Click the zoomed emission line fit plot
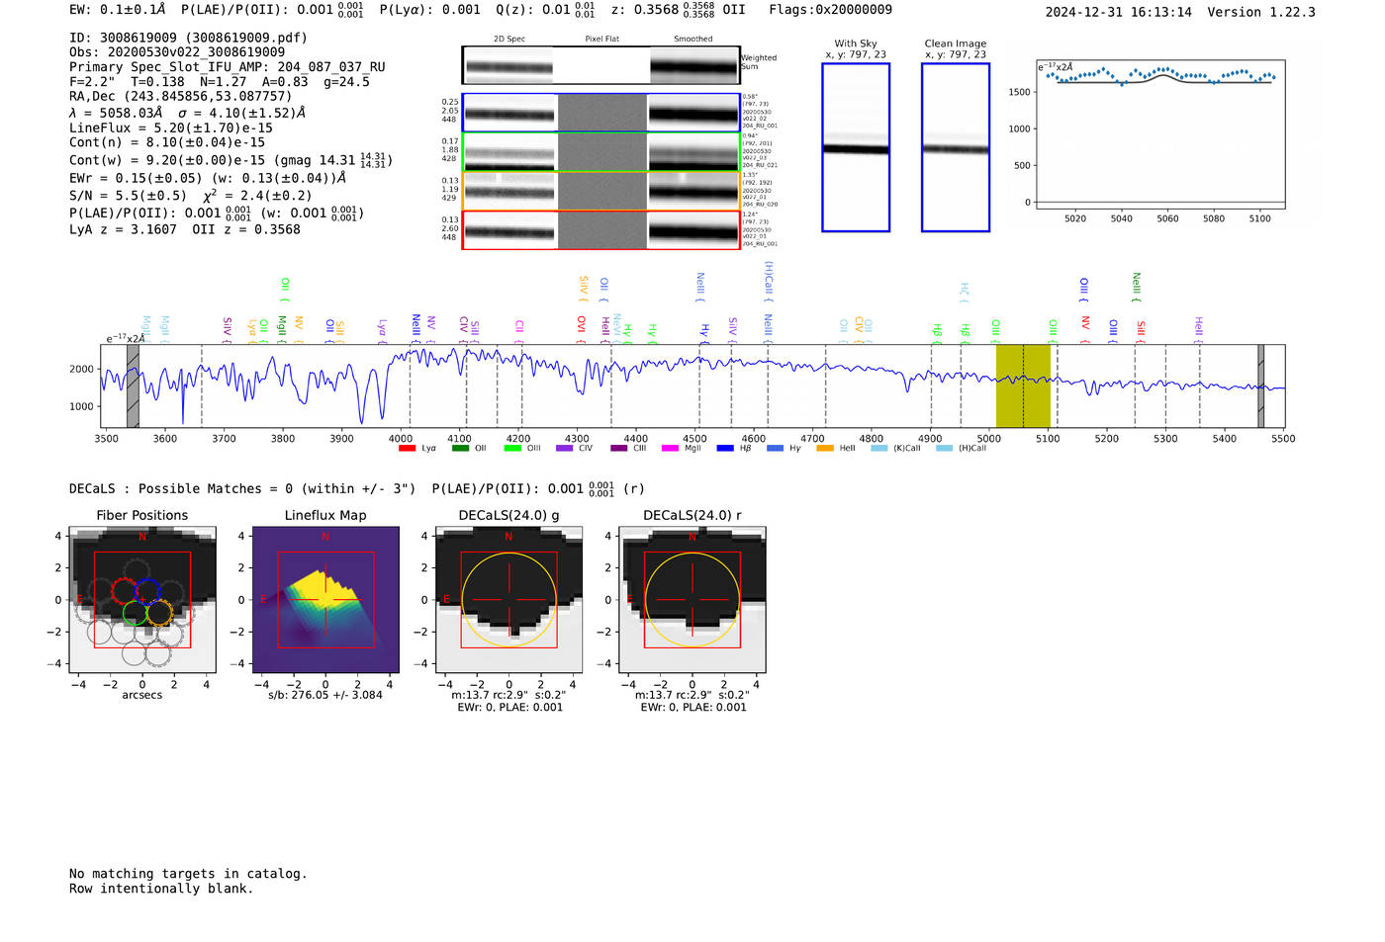 (x=1160, y=132)
